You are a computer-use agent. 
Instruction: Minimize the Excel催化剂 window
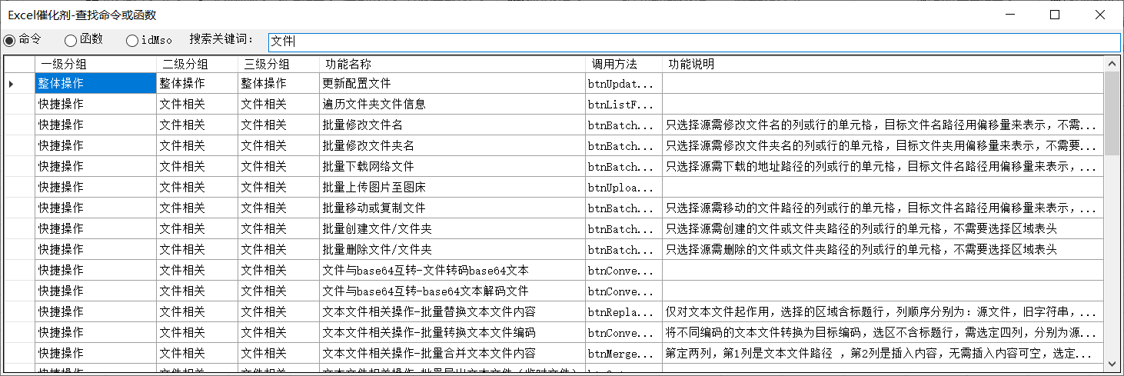click(x=1009, y=14)
